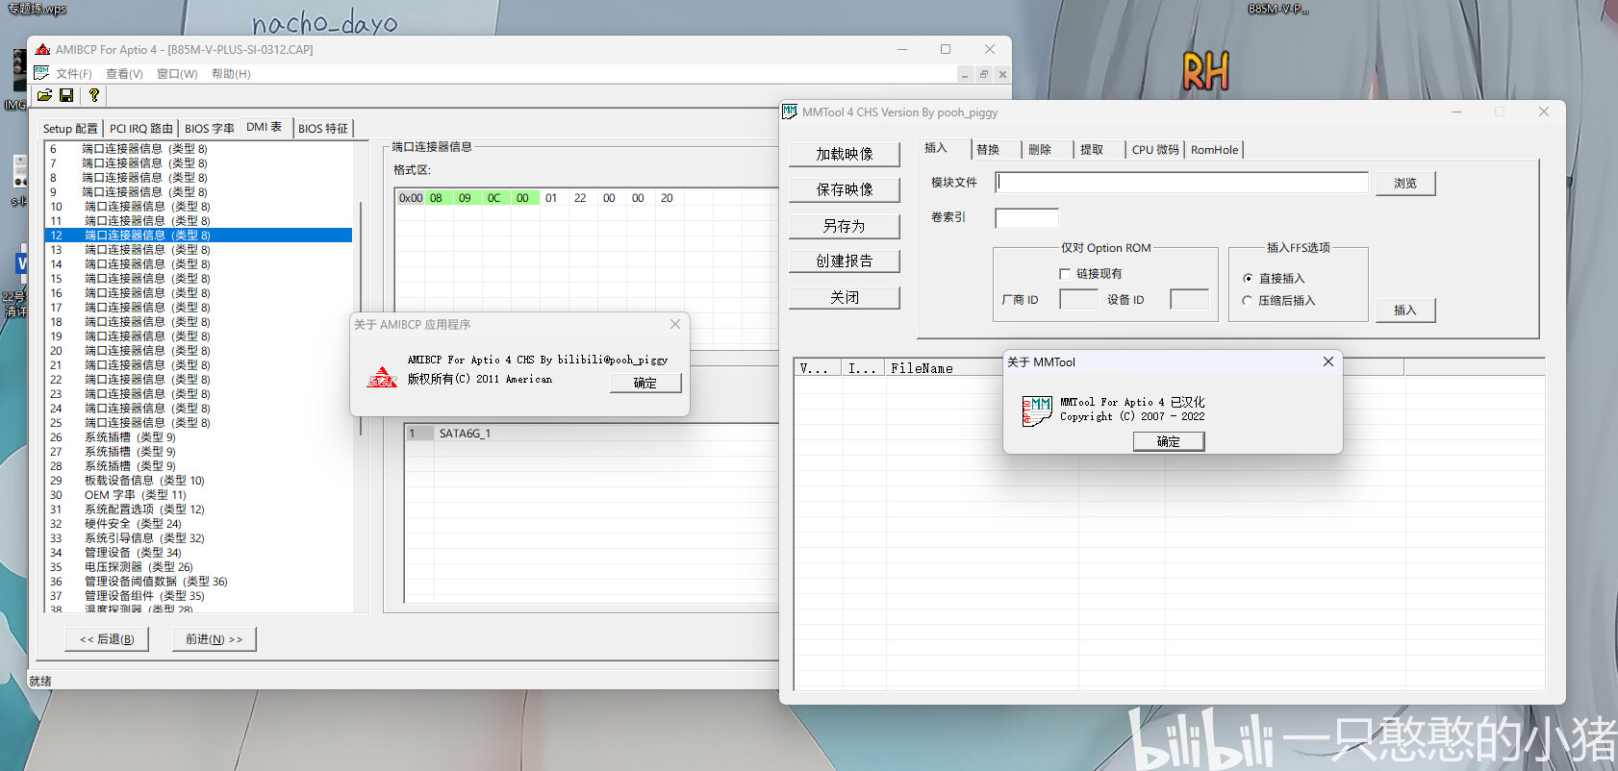Screen dimensions: 1618x771
Task: Select the 直接插入 radio option
Action: click(x=1248, y=278)
